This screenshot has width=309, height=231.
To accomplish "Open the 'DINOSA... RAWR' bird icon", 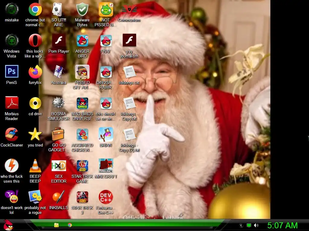I will click(x=106, y=72).
